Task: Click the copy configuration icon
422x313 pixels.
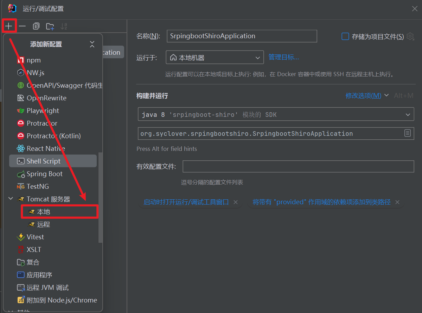Action: click(36, 26)
